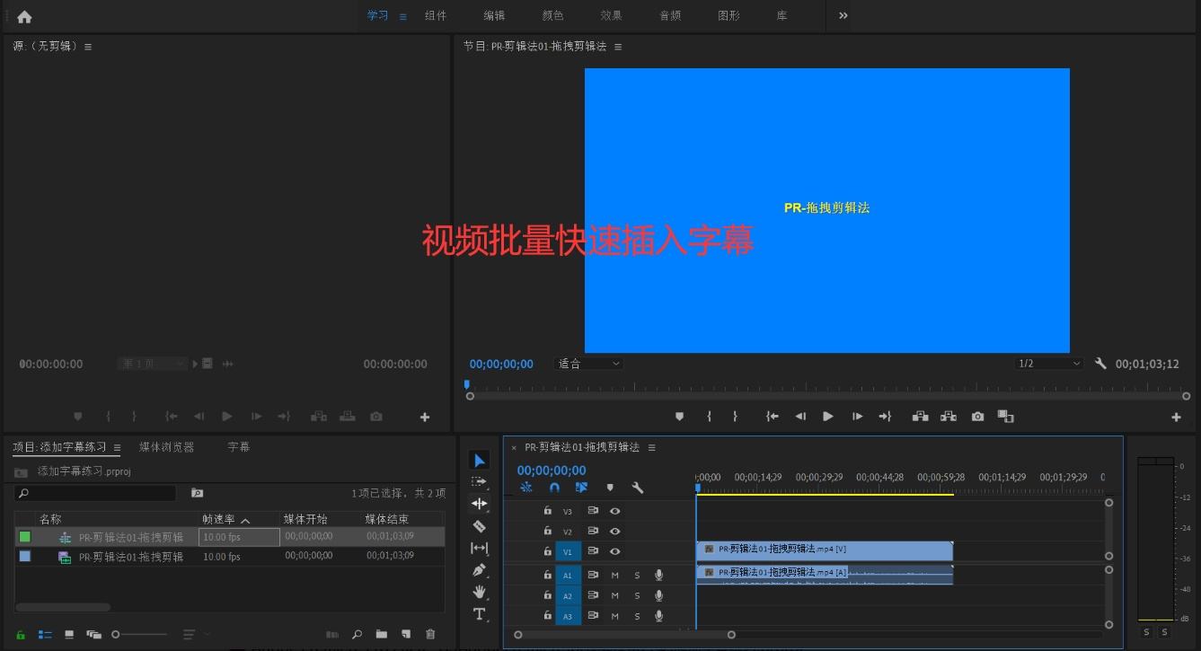Image resolution: width=1201 pixels, height=651 pixels.
Task: Select the Pen tool
Action: click(x=480, y=570)
